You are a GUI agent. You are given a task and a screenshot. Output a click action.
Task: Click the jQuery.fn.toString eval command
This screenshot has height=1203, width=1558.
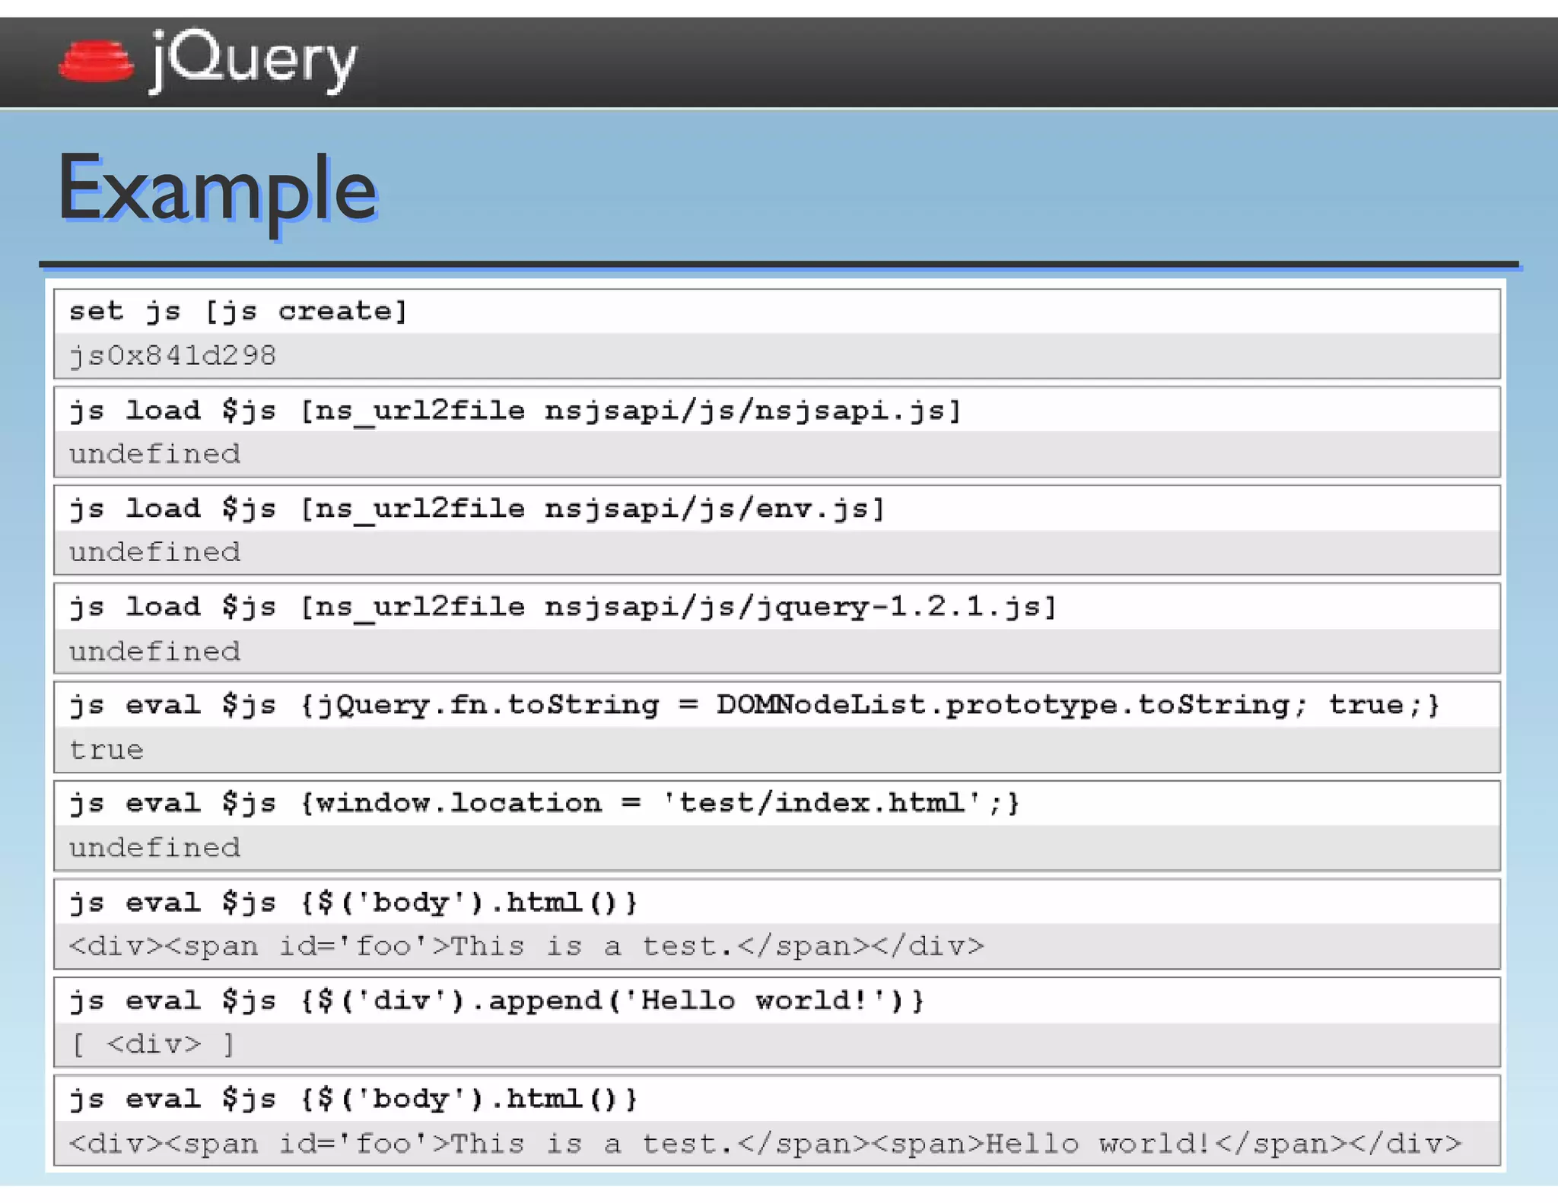(x=755, y=705)
